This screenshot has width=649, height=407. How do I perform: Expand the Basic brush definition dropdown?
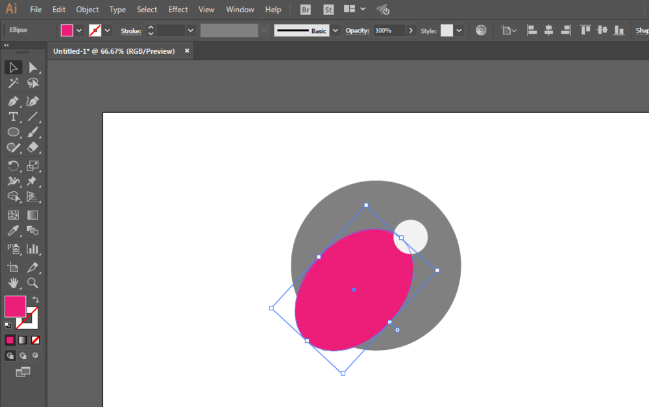(x=336, y=30)
